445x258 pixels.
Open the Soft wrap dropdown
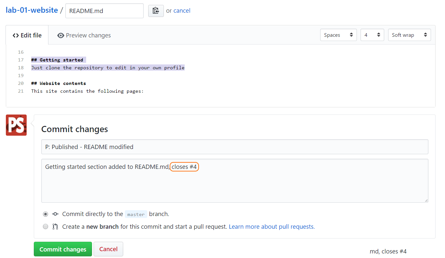409,35
